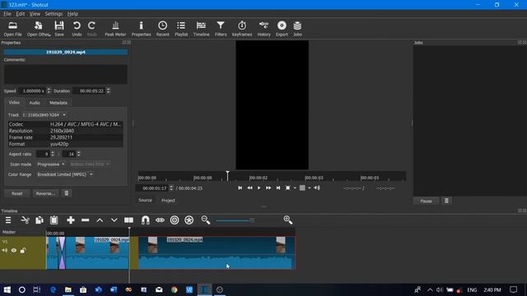This screenshot has height=296, width=527.
Task: Switch player to the Project tab
Action: (168, 201)
